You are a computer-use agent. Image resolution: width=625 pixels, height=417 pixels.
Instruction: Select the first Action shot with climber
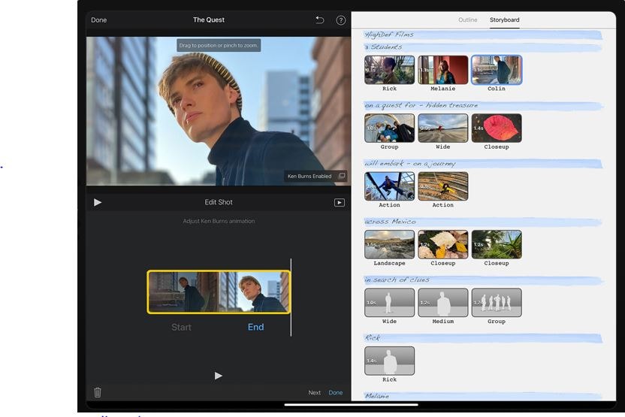(x=389, y=186)
